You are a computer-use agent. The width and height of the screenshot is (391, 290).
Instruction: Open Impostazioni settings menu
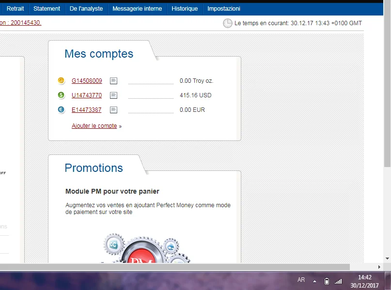coord(223,9)
